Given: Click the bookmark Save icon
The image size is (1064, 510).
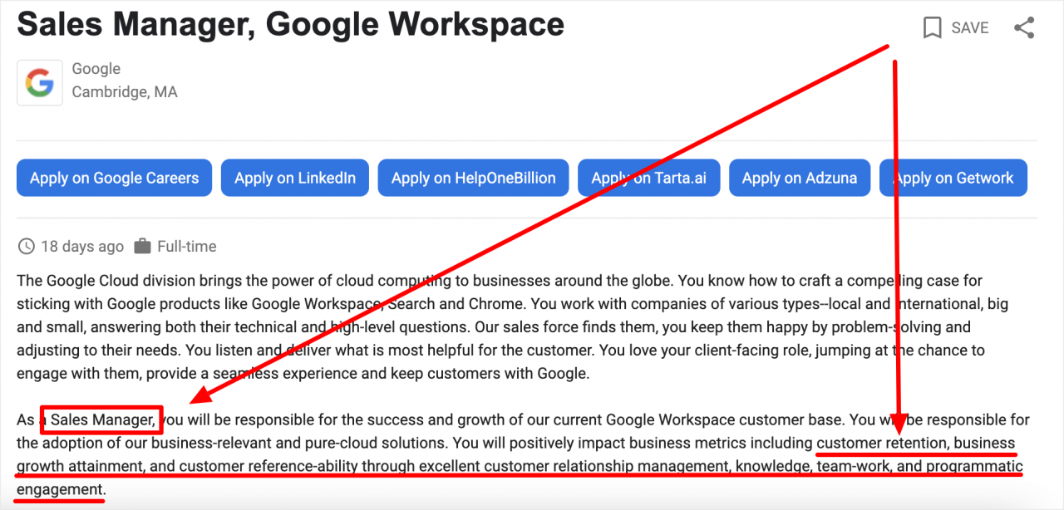Looking at the screenshot, I should pyautogui.click(x=933, y=28).
